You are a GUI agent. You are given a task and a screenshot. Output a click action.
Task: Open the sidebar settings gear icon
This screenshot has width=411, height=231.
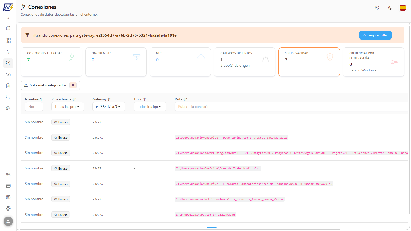click(8, 197)
